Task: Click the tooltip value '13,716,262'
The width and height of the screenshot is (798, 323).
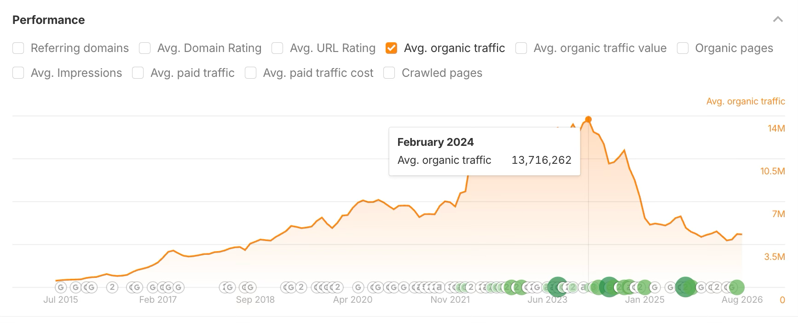Action: pyautogui.click(x=541, y=160)
